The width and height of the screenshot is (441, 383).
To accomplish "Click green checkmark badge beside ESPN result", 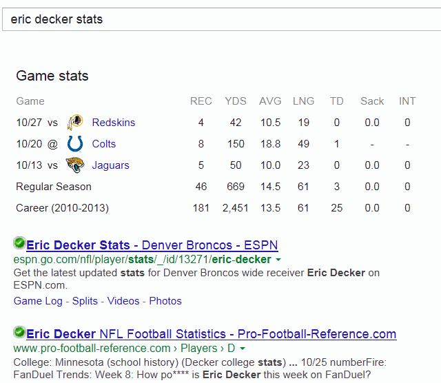I will (x=19, y=243).
